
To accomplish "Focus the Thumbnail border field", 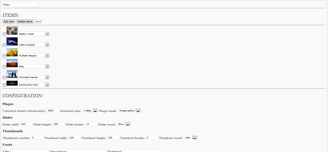I will (x=152, y=138).
